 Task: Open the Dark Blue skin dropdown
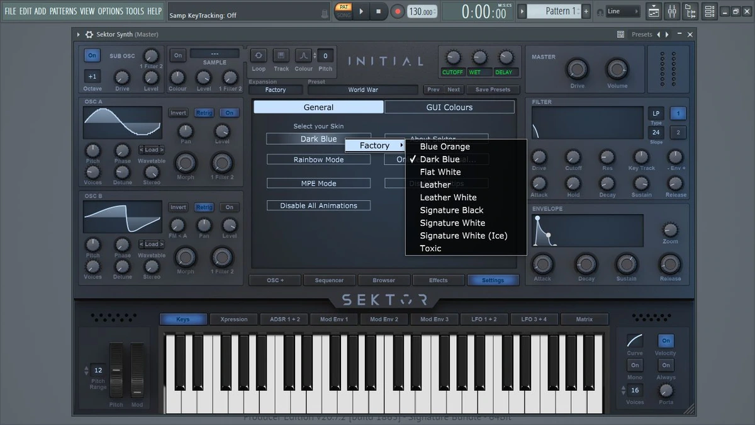coord(318,139)
